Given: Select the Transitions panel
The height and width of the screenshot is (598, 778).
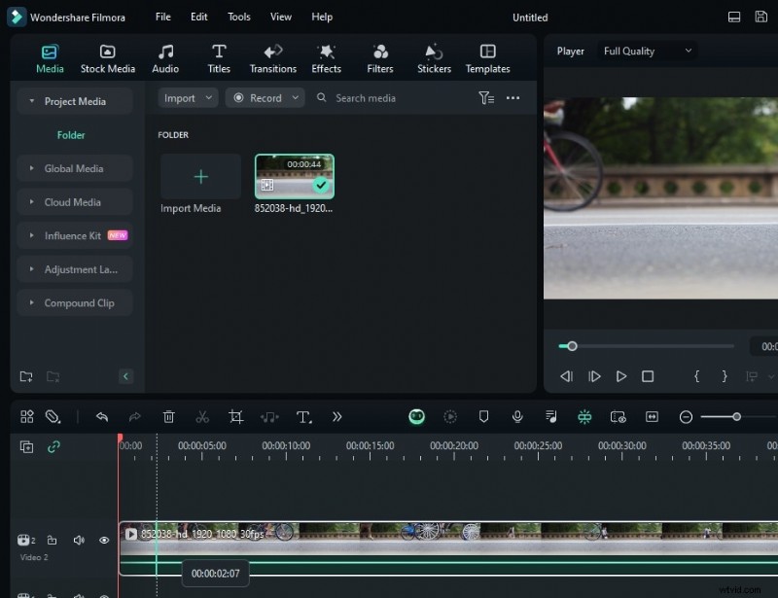Looking at the screenshot, I should [272, 56].
